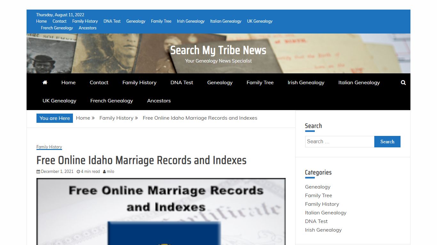Select Genealogy in the black main menu
This screenshot has height=245, width=437.
(220, 82)
